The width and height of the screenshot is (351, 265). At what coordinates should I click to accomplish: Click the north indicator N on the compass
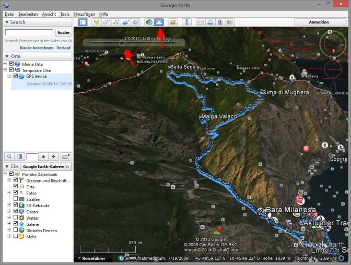coord(330,32)
